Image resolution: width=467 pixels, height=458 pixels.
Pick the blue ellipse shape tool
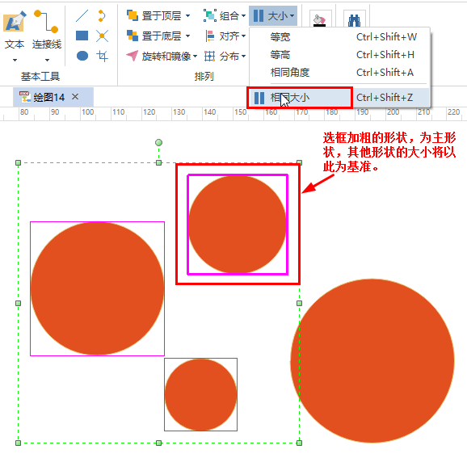[82, 56]
